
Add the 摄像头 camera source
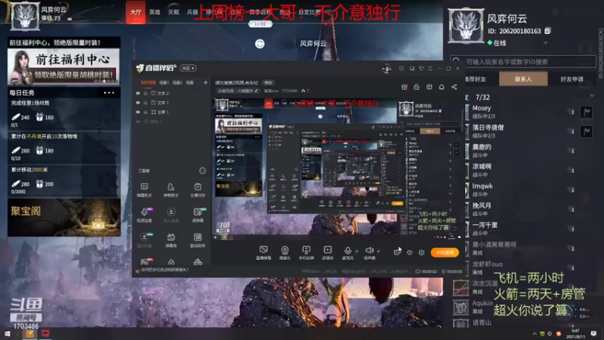click(285, 252)
